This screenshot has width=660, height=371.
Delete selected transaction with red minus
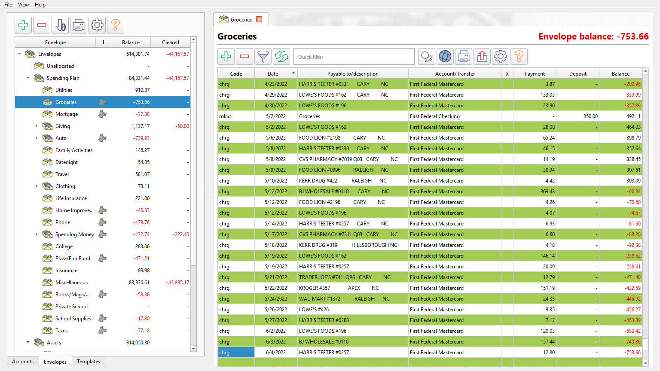coord(244,56)
